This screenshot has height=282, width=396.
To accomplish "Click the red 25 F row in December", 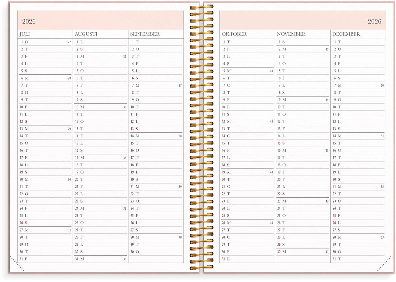I will point(337,216).
